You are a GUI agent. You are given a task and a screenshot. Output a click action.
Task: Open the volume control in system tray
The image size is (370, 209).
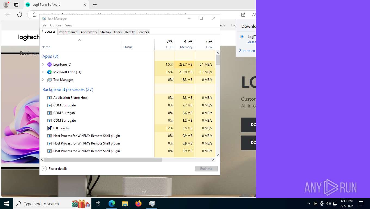328,204
